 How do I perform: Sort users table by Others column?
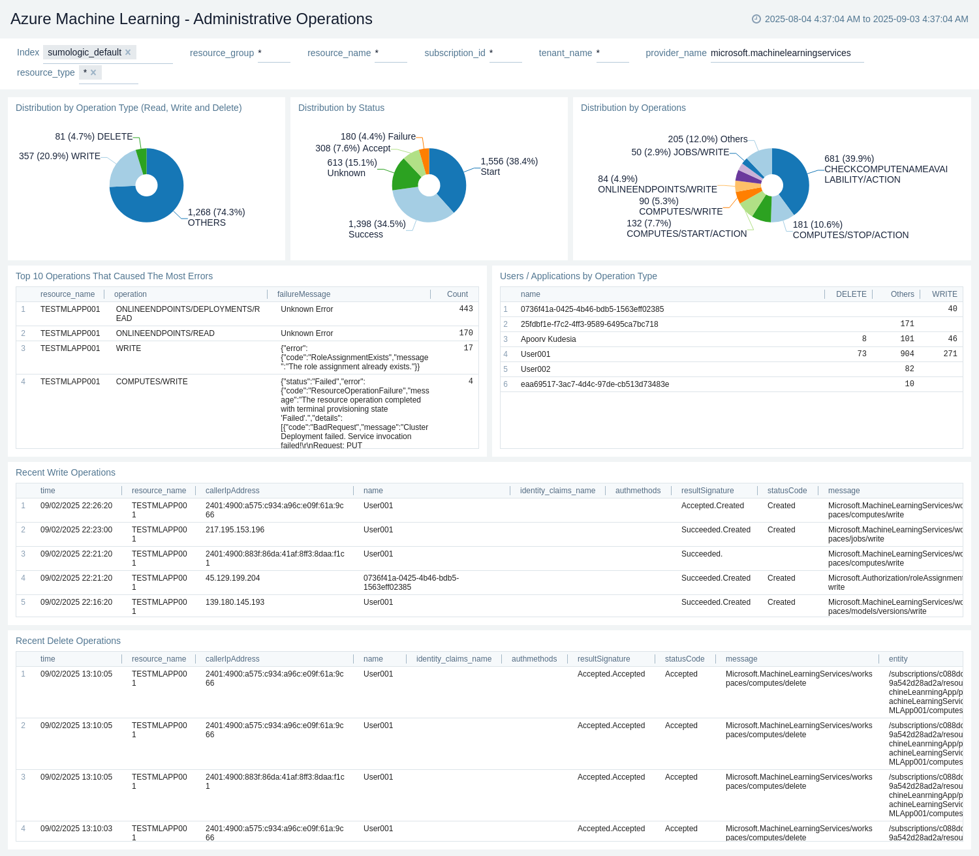coord(902,294)
